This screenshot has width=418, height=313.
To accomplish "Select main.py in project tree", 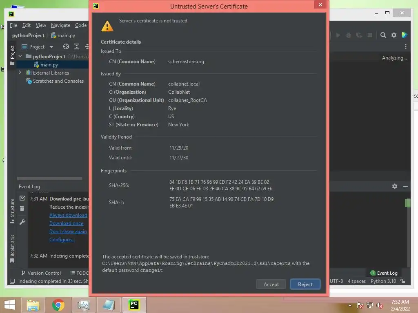I will coord(49,65).
